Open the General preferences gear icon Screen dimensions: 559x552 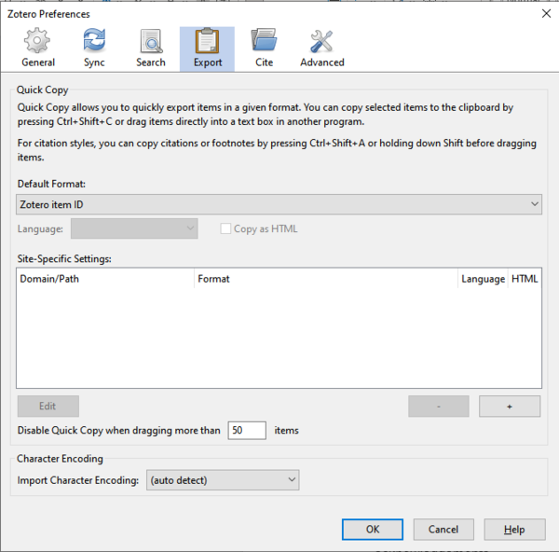[x=37, y=41]
